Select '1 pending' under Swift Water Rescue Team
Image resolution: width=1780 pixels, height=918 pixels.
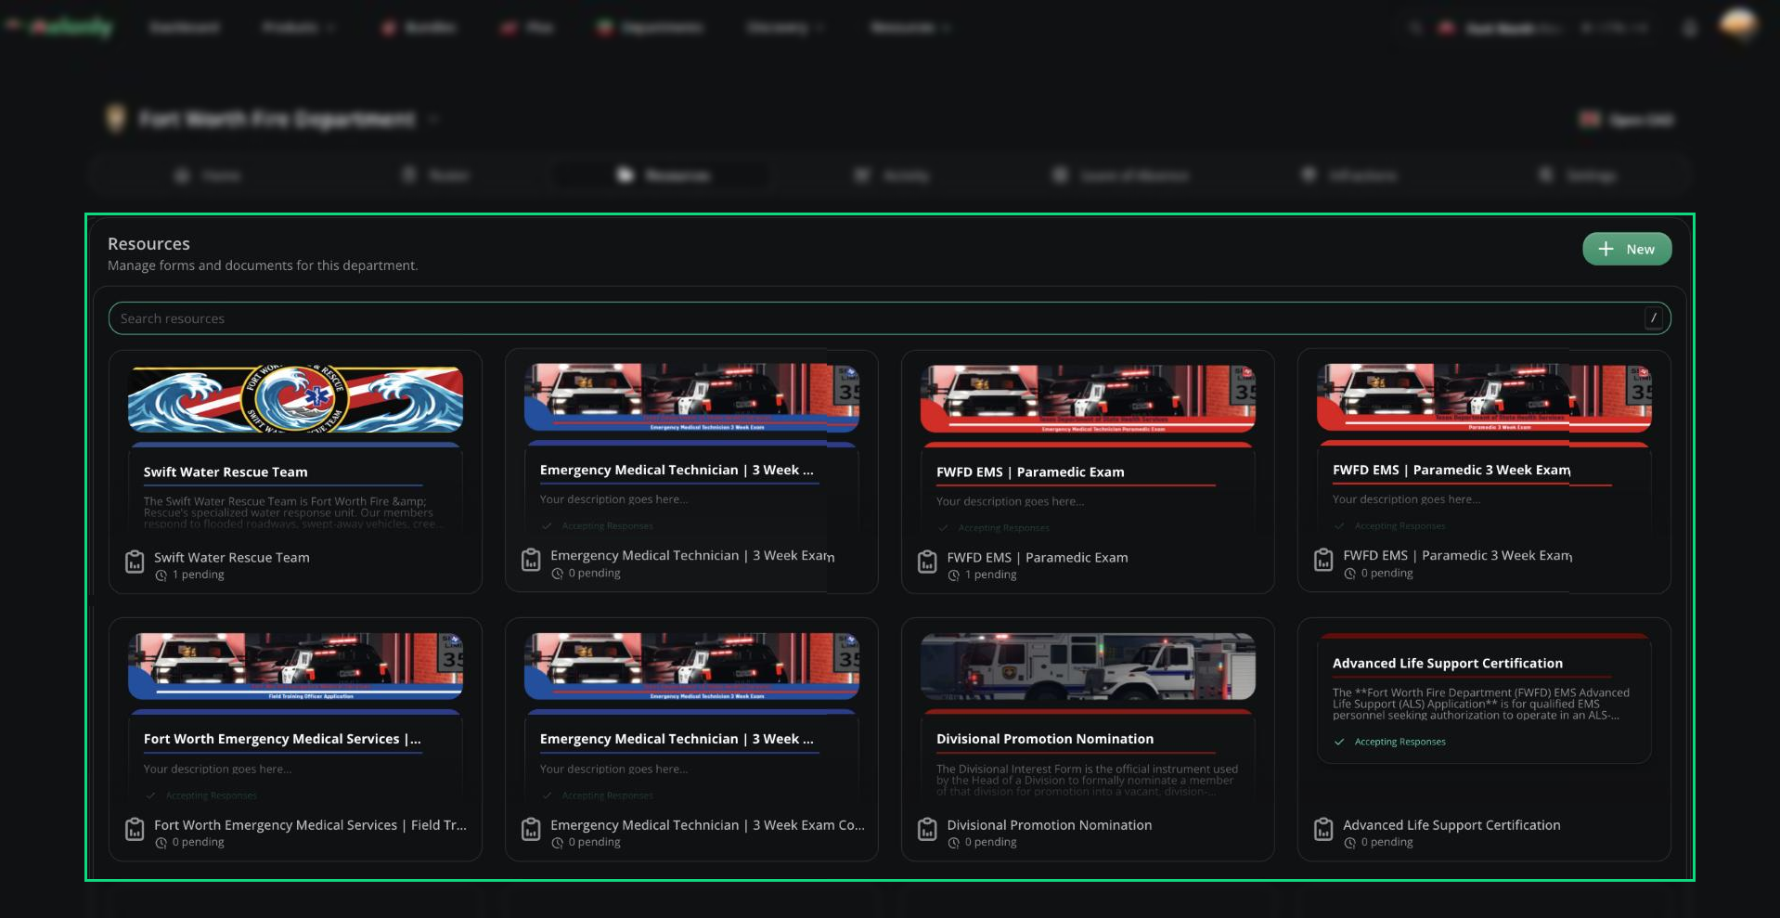pos(198,575)
